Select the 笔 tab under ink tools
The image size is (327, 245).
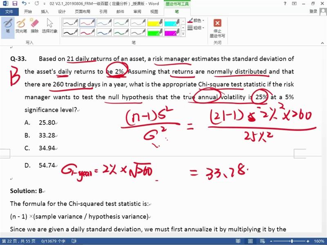tap(177, 12)
